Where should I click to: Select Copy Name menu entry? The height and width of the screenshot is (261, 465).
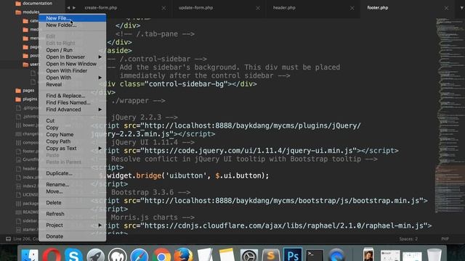(x=73, y=135)
